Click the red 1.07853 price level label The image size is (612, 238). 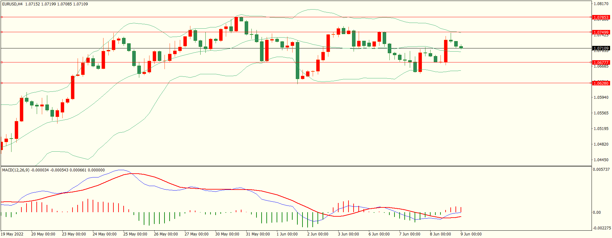601,18
